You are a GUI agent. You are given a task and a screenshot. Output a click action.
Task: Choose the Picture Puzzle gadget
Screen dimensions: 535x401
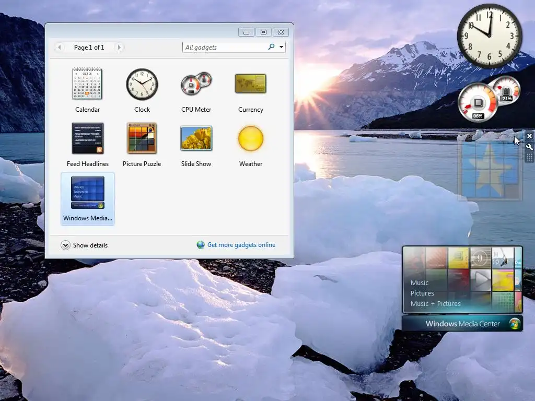(142, 138)
